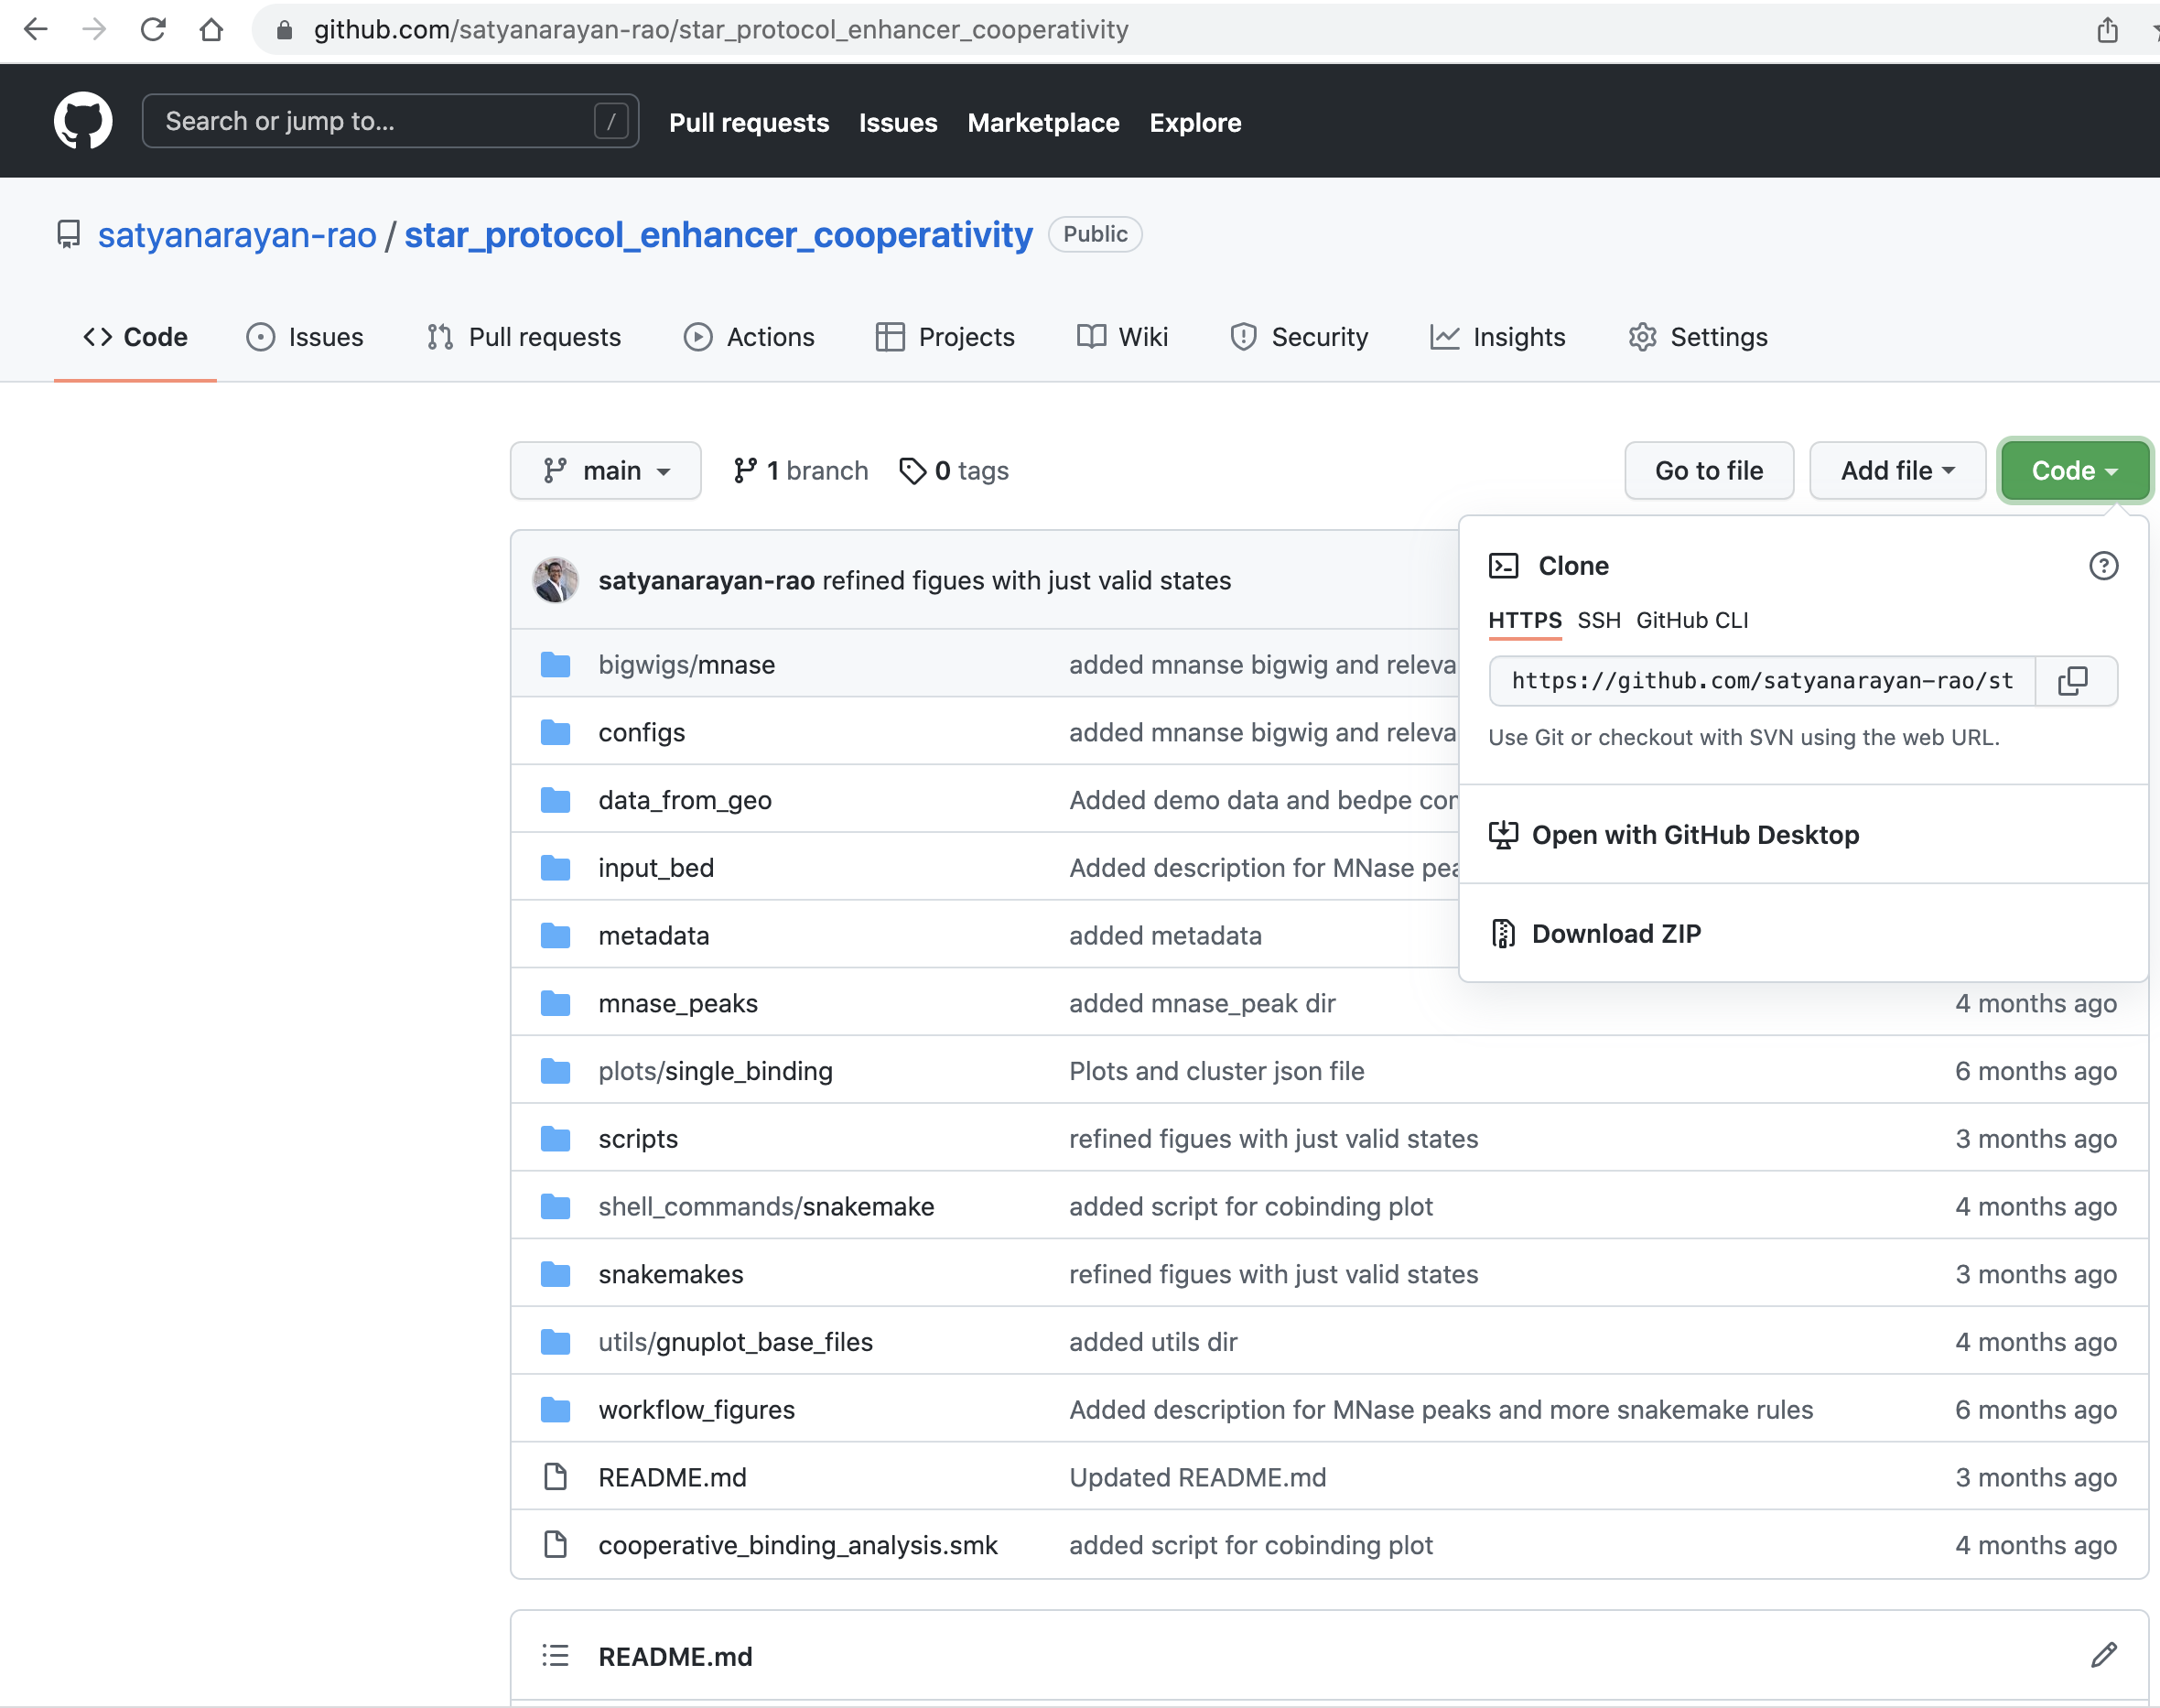Choose Open with GitHub Desktop
This screenshot has height=1708, width=2160.
tap(1694, 835)
